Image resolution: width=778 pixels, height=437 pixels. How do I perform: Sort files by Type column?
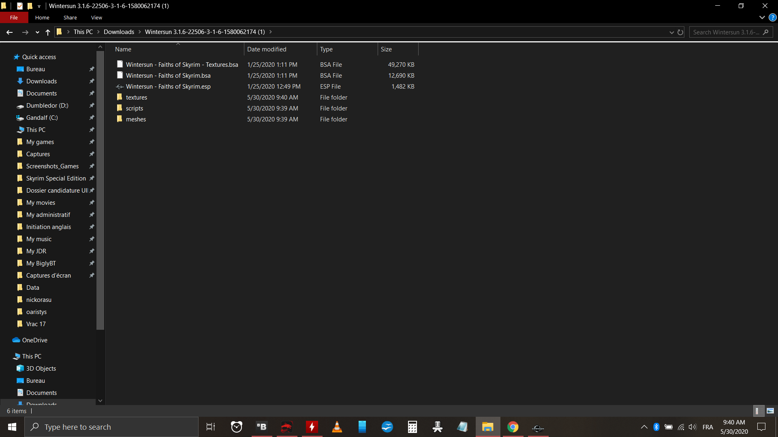[x=326, y=49]
